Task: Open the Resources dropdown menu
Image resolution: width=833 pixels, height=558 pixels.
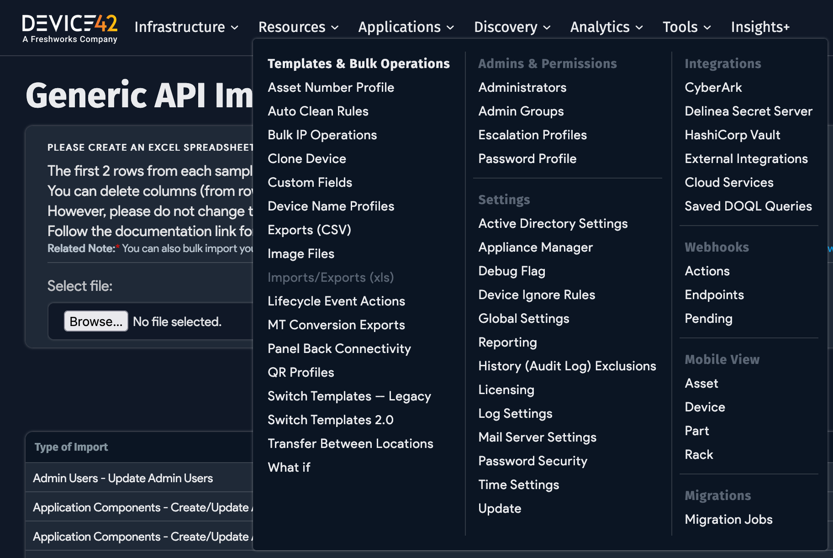Action: (298, 27)
